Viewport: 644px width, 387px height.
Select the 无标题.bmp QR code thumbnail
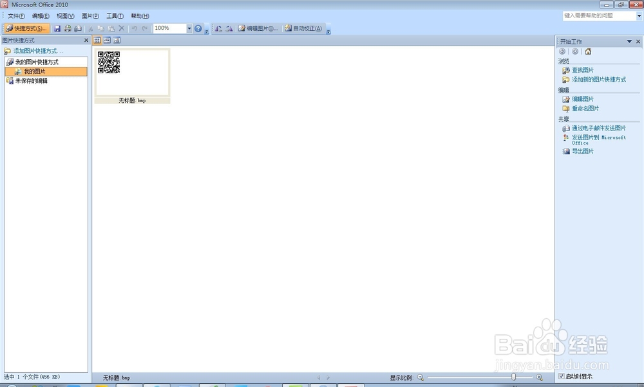(x=132, y=76)
